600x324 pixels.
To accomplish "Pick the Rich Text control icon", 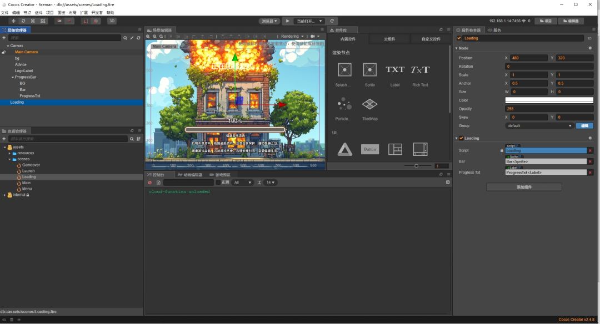I will click(420, 69).
